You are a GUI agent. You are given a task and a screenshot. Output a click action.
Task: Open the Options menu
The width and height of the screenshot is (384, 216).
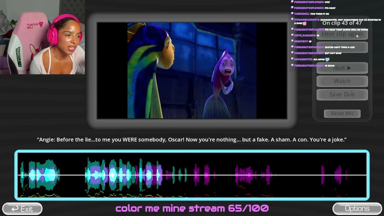[357, 208]
